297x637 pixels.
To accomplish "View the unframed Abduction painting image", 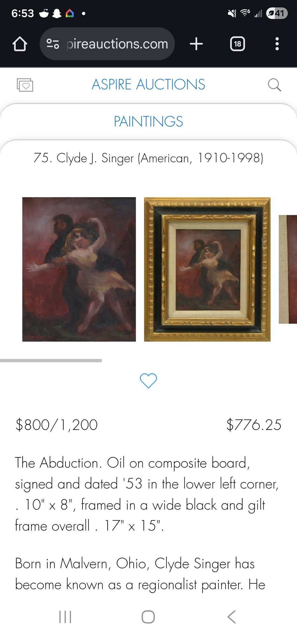I will pos(79,269).
